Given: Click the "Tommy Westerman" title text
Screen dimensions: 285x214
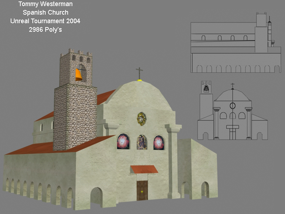Looking at the screenshot, I should coord(45,5).
